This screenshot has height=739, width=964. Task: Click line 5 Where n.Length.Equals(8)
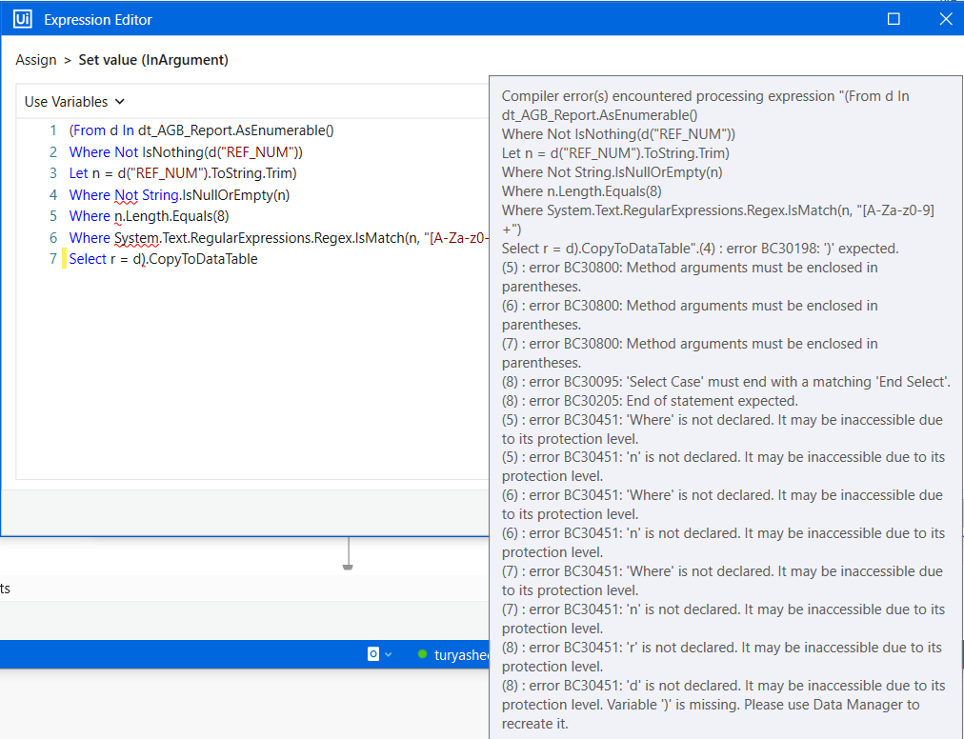click(x=149, y=216)
